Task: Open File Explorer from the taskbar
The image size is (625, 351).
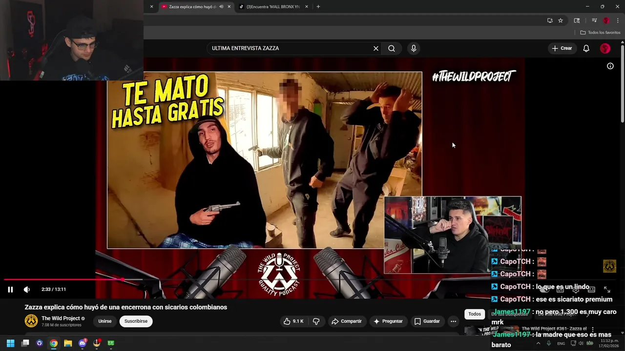Action: pyautogui.click(x=68, y=343)
